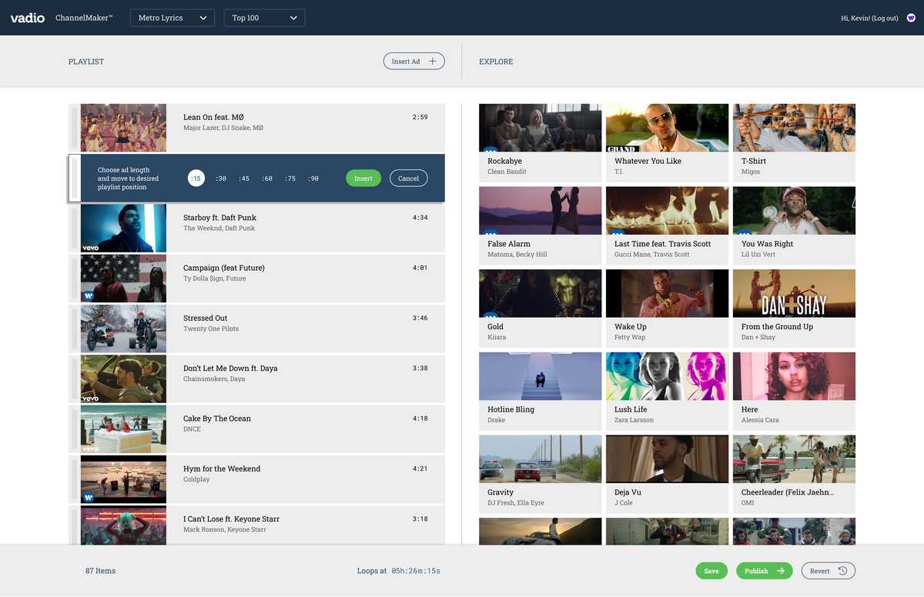Select the Here by Alessia Cara card
Screen dimensions: 924x597
pos(794,391)
